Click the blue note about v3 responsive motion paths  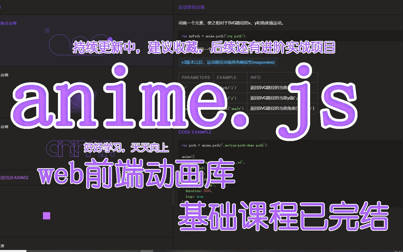click(228, 62)
